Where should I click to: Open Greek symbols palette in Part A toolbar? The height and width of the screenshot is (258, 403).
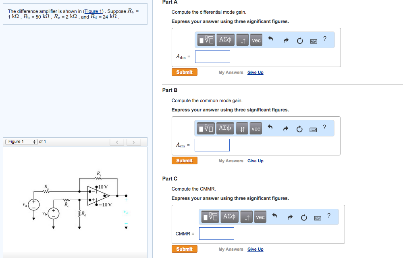225,40
